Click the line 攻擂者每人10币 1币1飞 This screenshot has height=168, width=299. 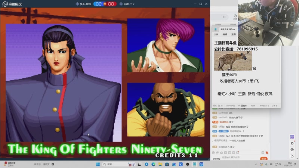239,81
